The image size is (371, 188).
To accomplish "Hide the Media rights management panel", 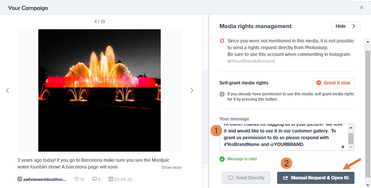I will tap(345, 26).
